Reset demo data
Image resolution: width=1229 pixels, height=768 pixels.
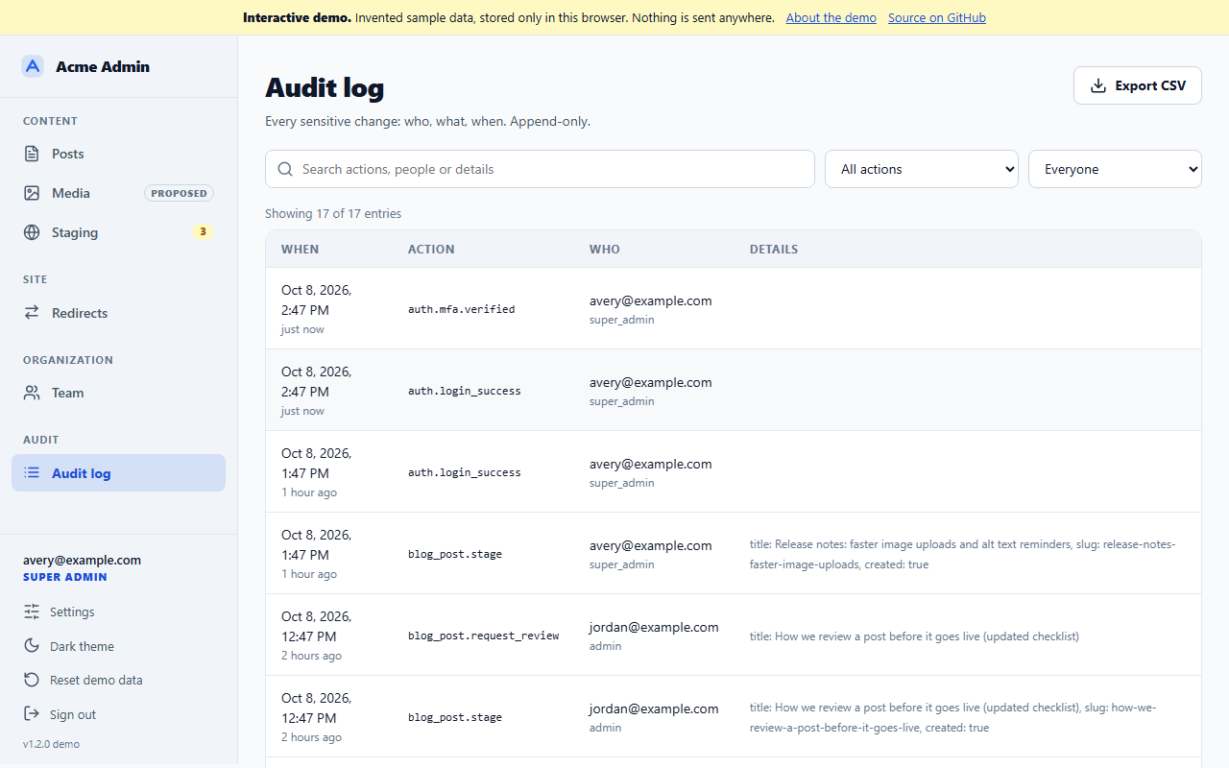tap(118, 680)
